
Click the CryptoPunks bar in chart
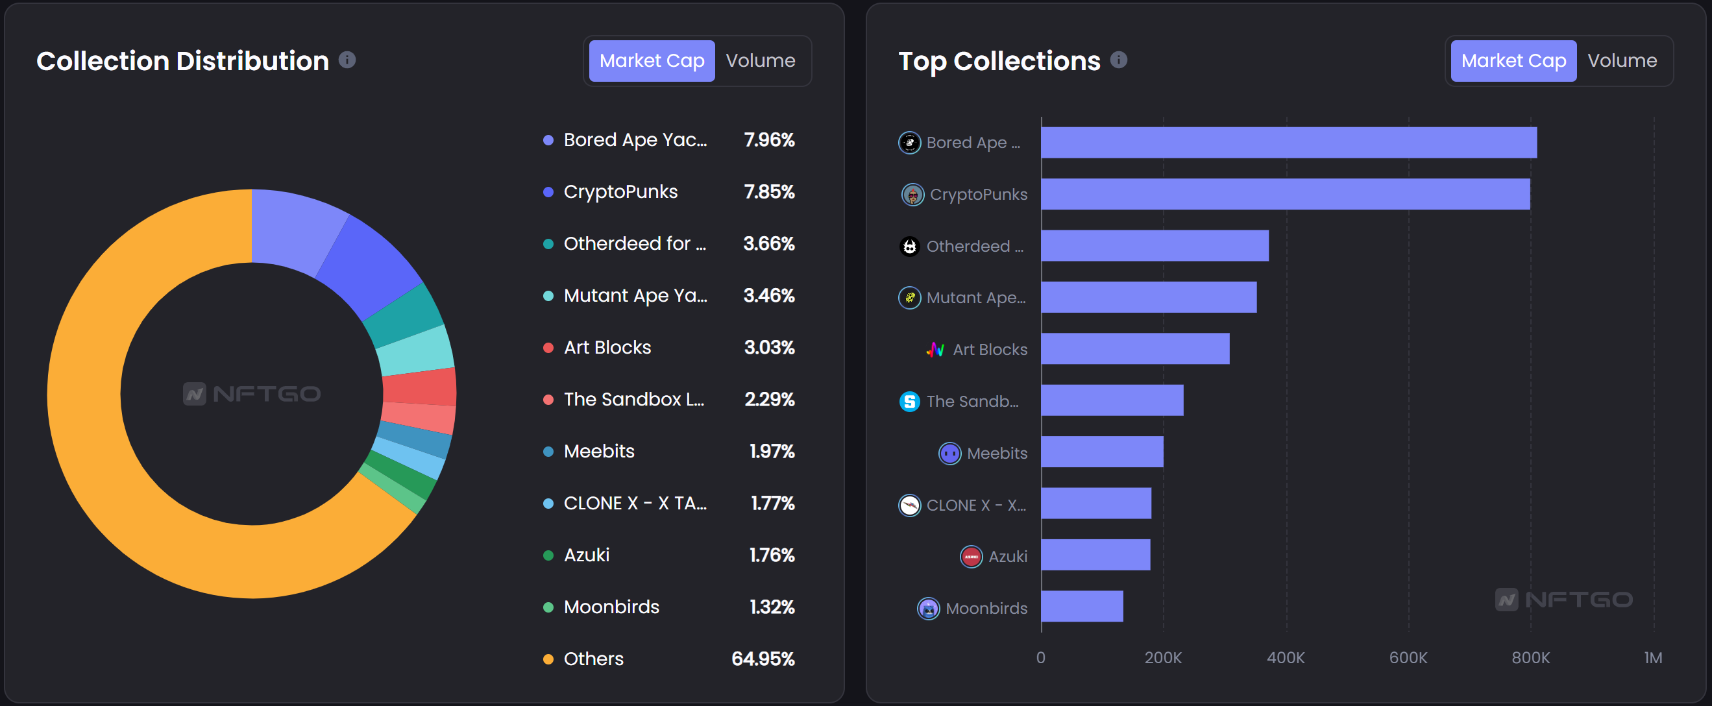pos(1286,195)
